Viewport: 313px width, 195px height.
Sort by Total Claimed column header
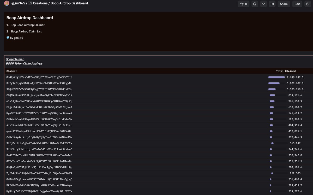click(286, 71)
